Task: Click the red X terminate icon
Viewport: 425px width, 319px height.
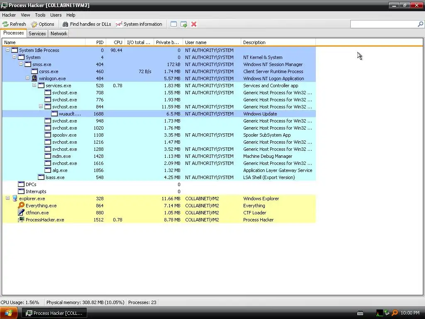Action: (194, 24)
